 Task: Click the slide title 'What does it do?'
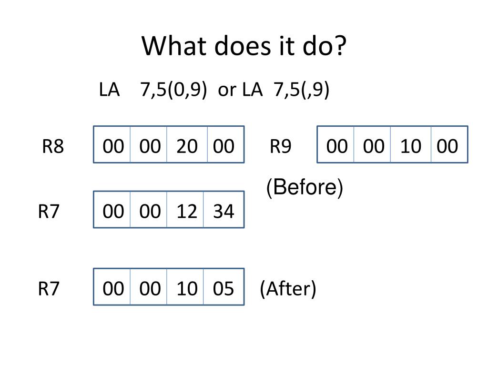coord(244,46)
